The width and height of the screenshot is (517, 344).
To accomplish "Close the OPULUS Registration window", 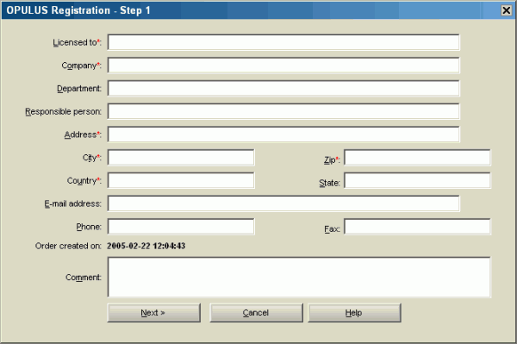I will (506, 10).
